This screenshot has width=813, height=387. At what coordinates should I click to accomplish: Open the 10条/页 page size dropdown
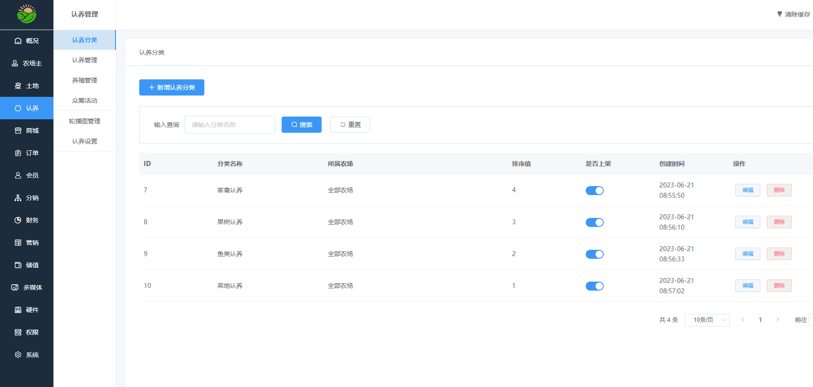707,320
